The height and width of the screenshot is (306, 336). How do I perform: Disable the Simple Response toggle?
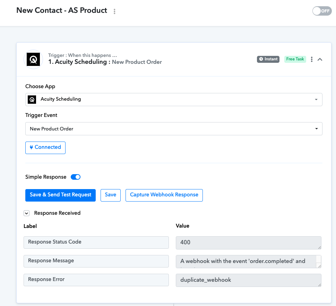point(76,177)
